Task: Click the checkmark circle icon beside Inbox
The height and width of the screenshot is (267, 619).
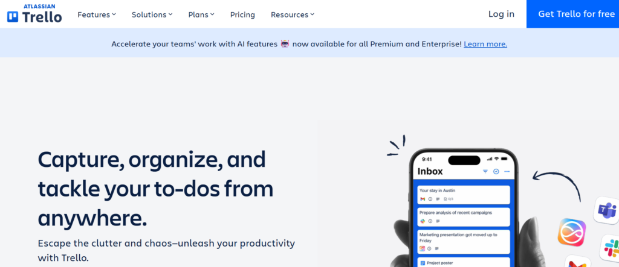Action: coord(496,172)
